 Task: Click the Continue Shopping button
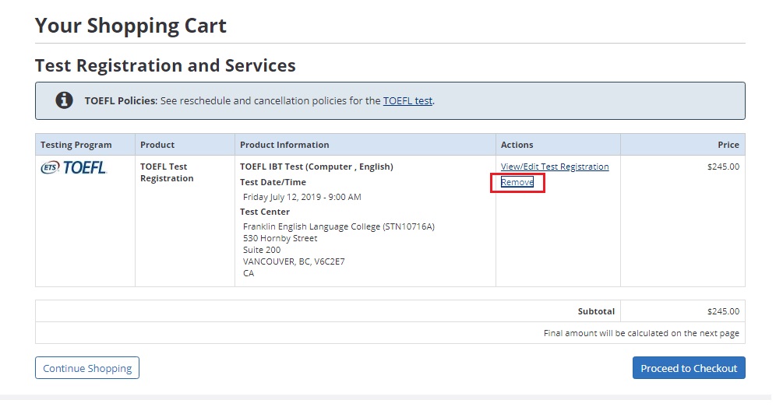coord(87,368)
